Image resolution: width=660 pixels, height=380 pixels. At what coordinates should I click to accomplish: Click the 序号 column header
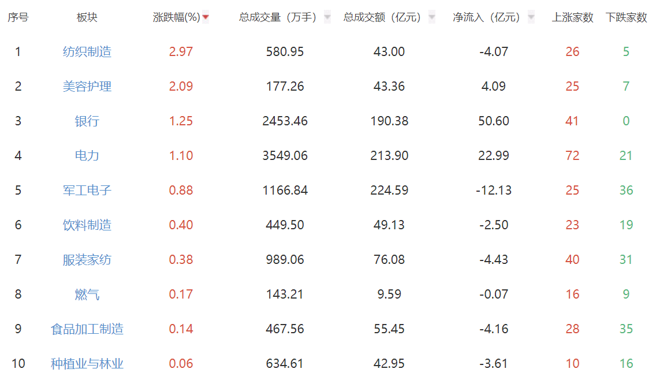(x=18, y=17)
